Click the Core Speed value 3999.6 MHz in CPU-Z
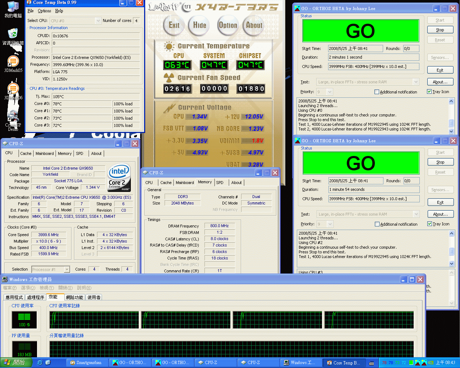 [x=49, y=235]
